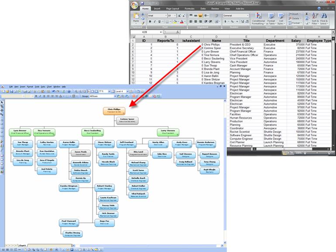The height and width of the screenshot is (252, 336).
Task: Click the Office button in Excel
Action: coord(134,4)
